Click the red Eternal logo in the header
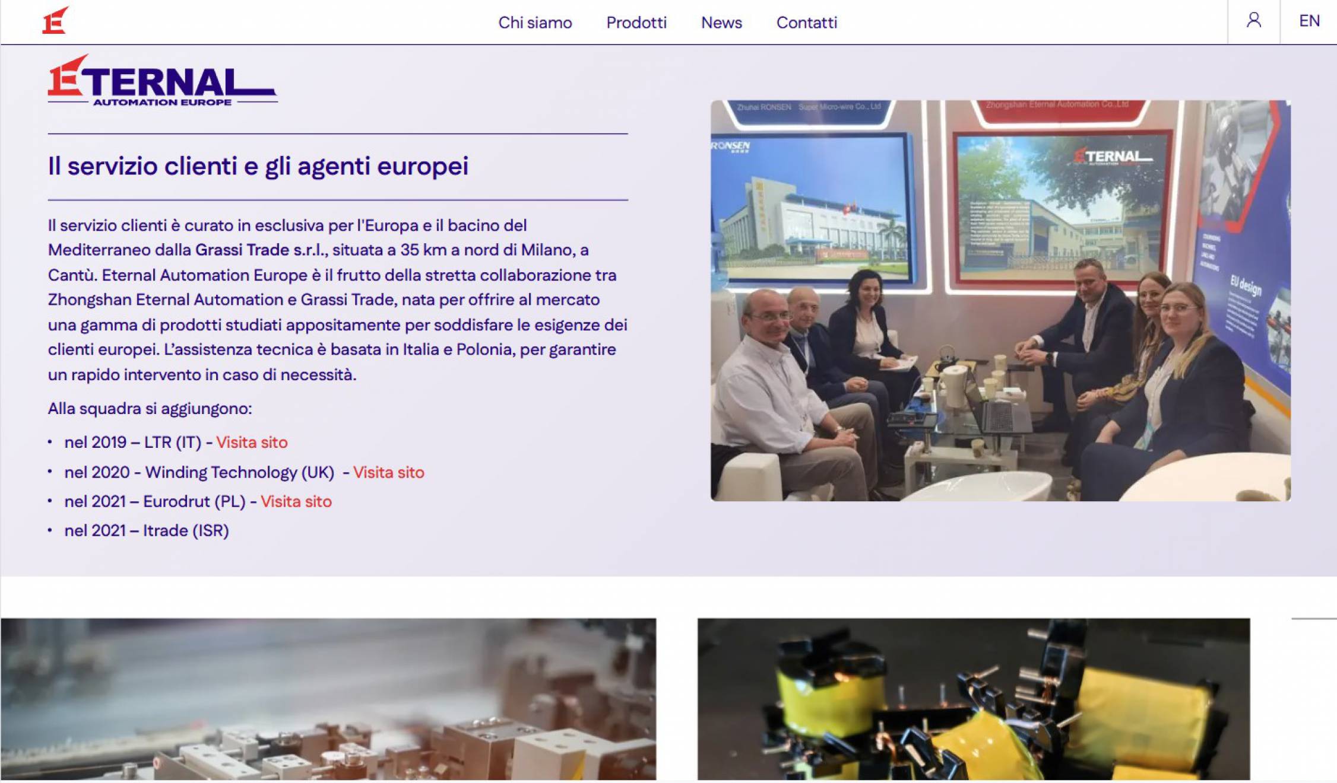This screenshot has height=783, width=1337. pyautogui.click(x=55, y=21)
